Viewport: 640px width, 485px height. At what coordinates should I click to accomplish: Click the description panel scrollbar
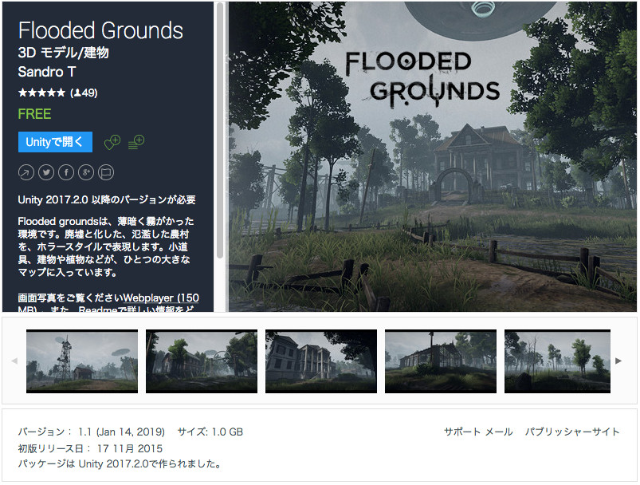tap(220, 131)
